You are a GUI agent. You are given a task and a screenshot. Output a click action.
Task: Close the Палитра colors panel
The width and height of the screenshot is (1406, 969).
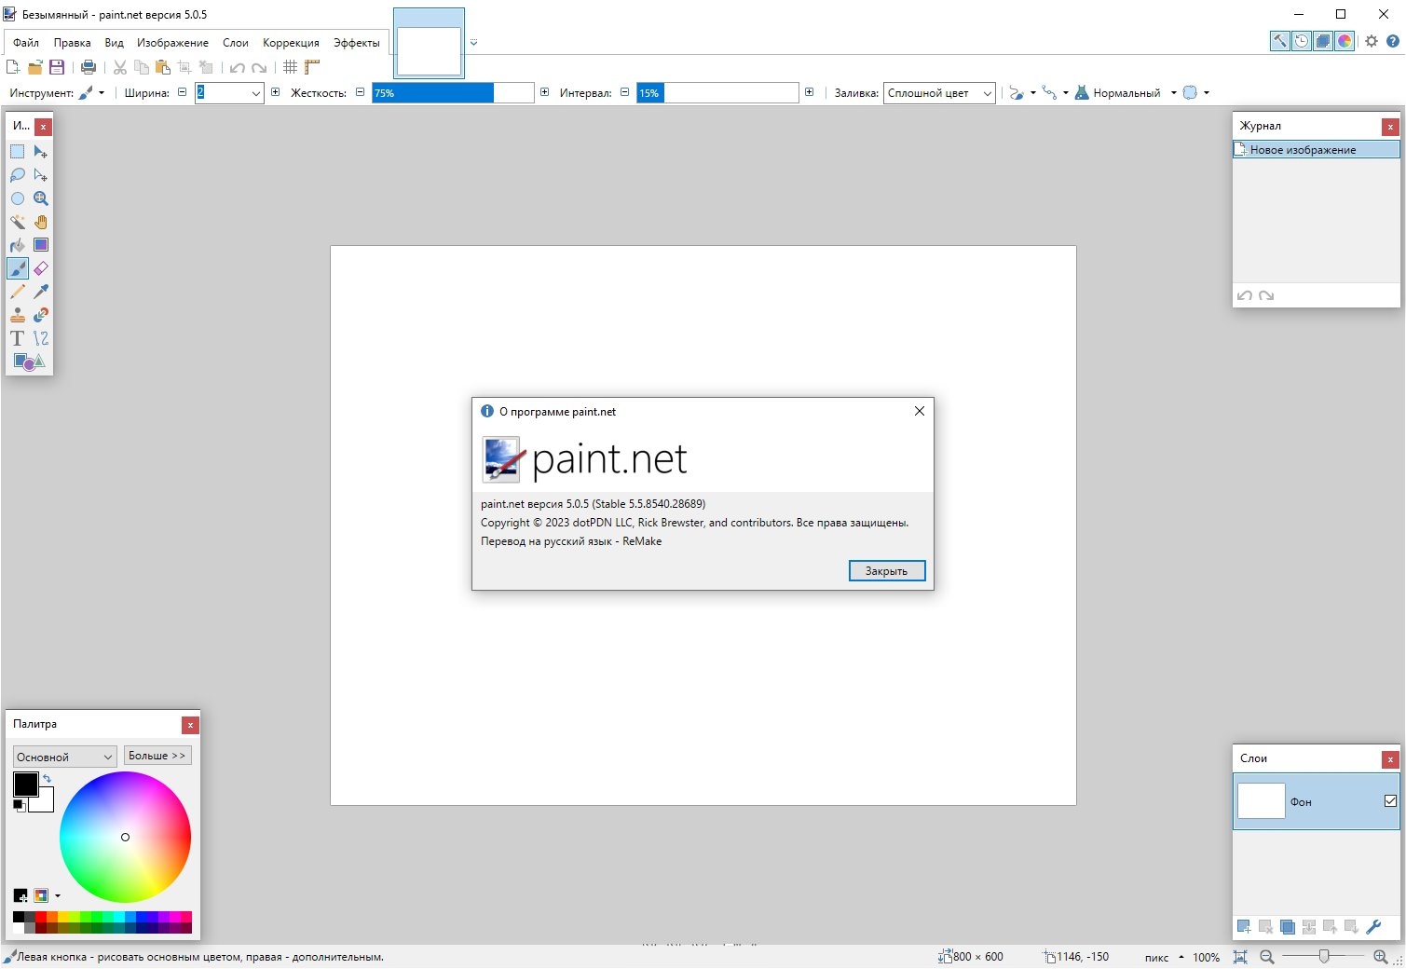(x=190, y=725)
